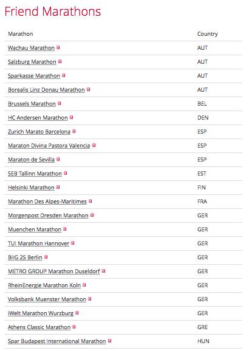Follow Maraton Divina Pastora Valencia link

pos(49,146)
